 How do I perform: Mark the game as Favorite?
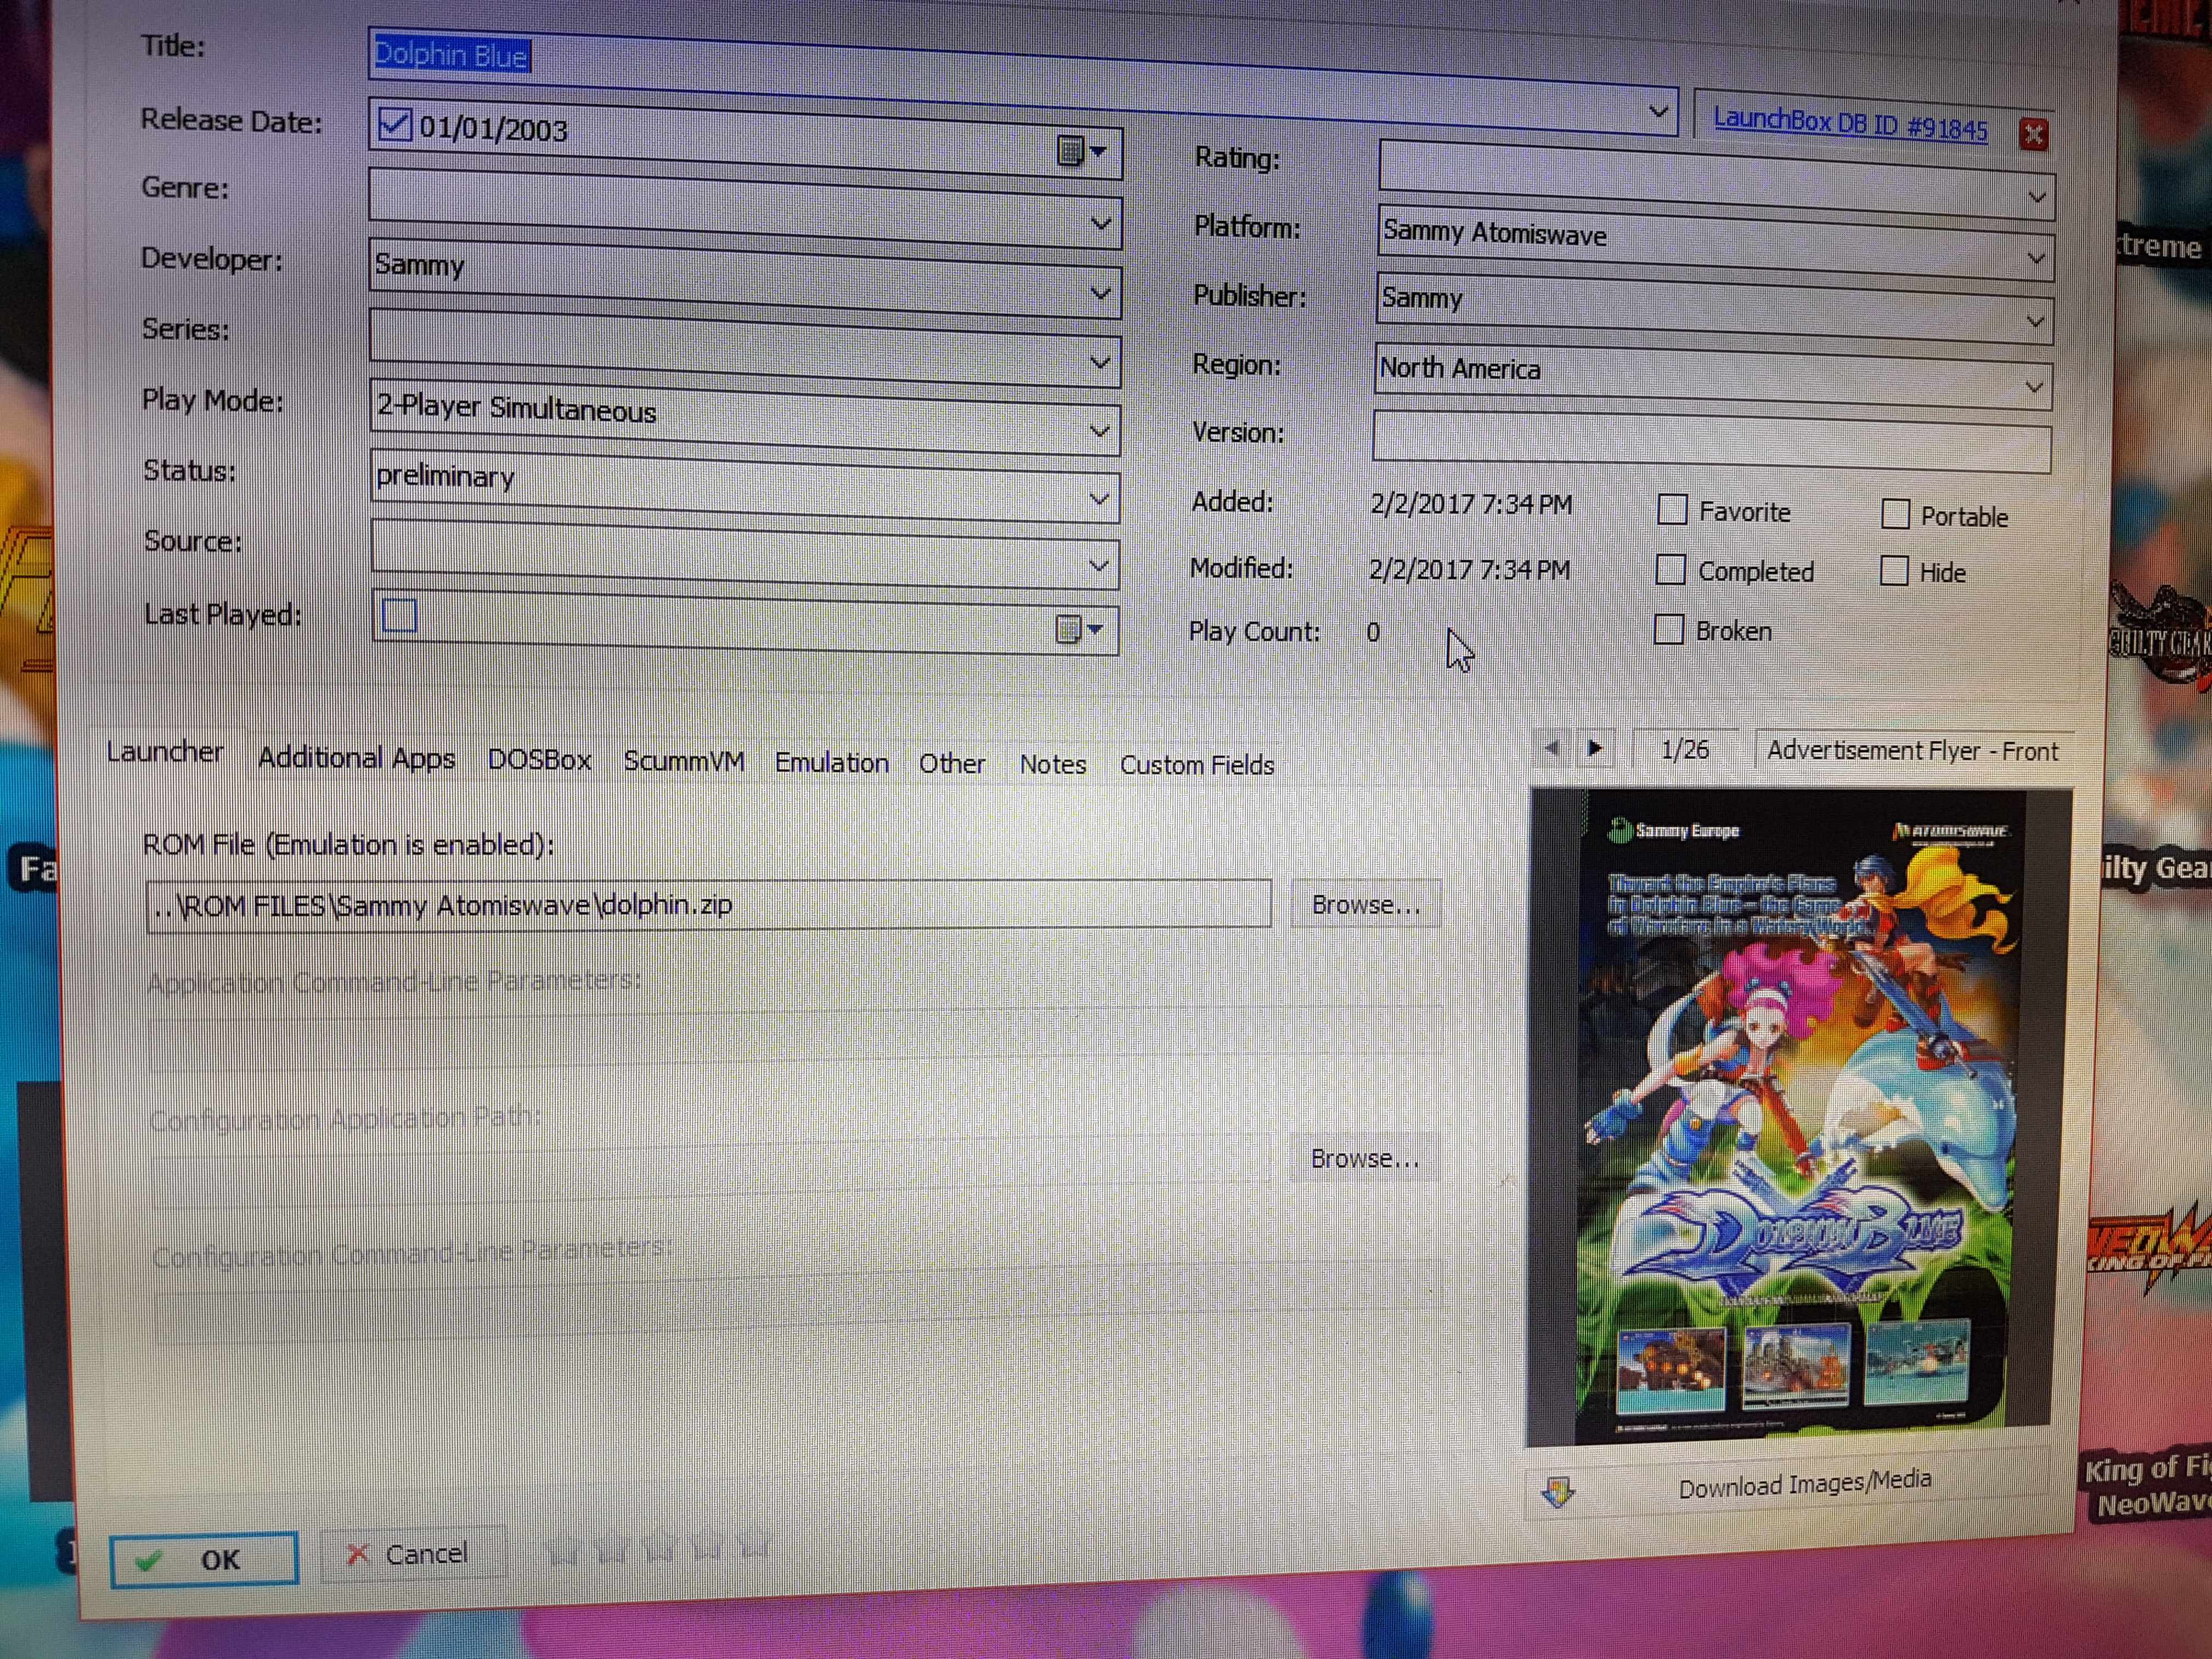point(1672,510)
